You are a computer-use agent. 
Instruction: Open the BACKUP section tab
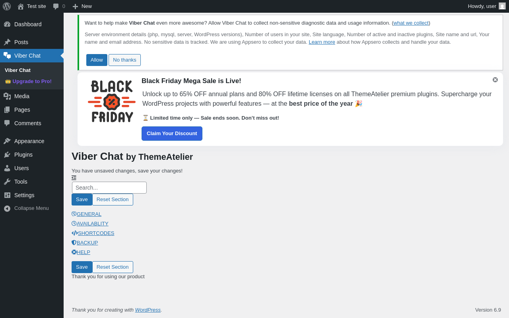tap(87, 242)
